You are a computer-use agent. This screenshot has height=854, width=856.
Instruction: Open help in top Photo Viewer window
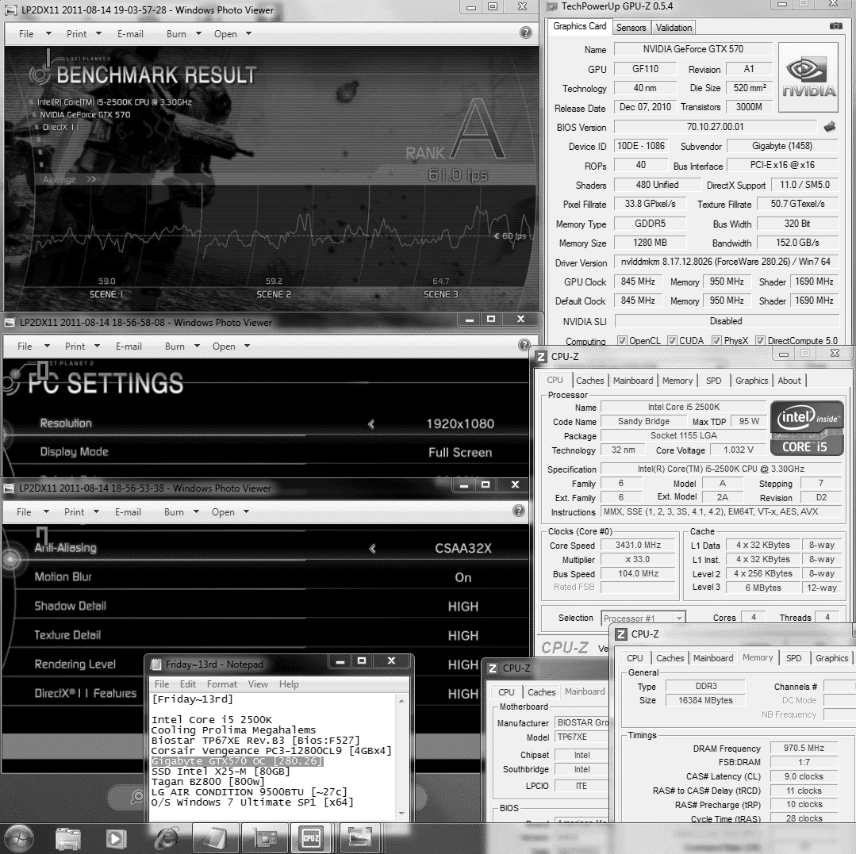pos(526,33)
